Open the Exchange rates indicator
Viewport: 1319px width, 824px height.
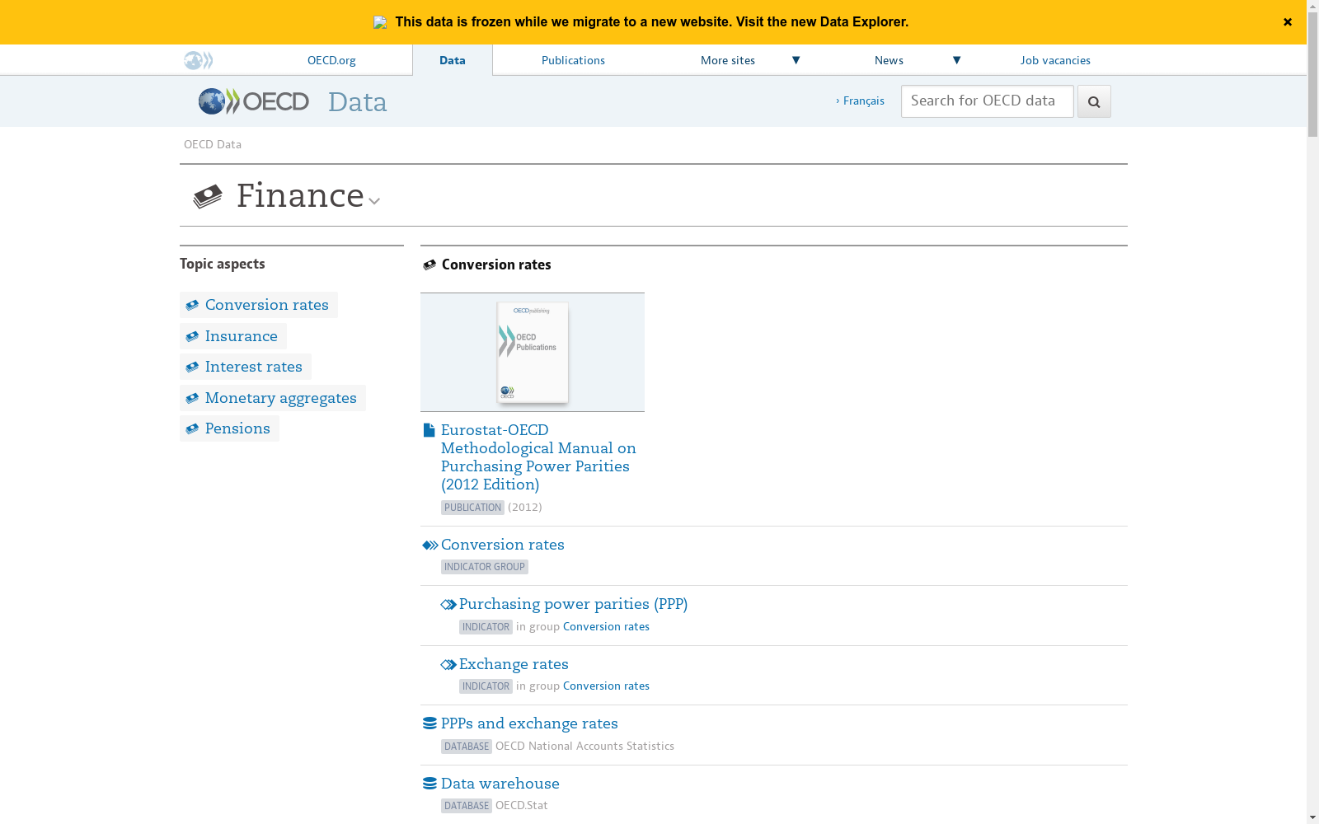[514, 664]
